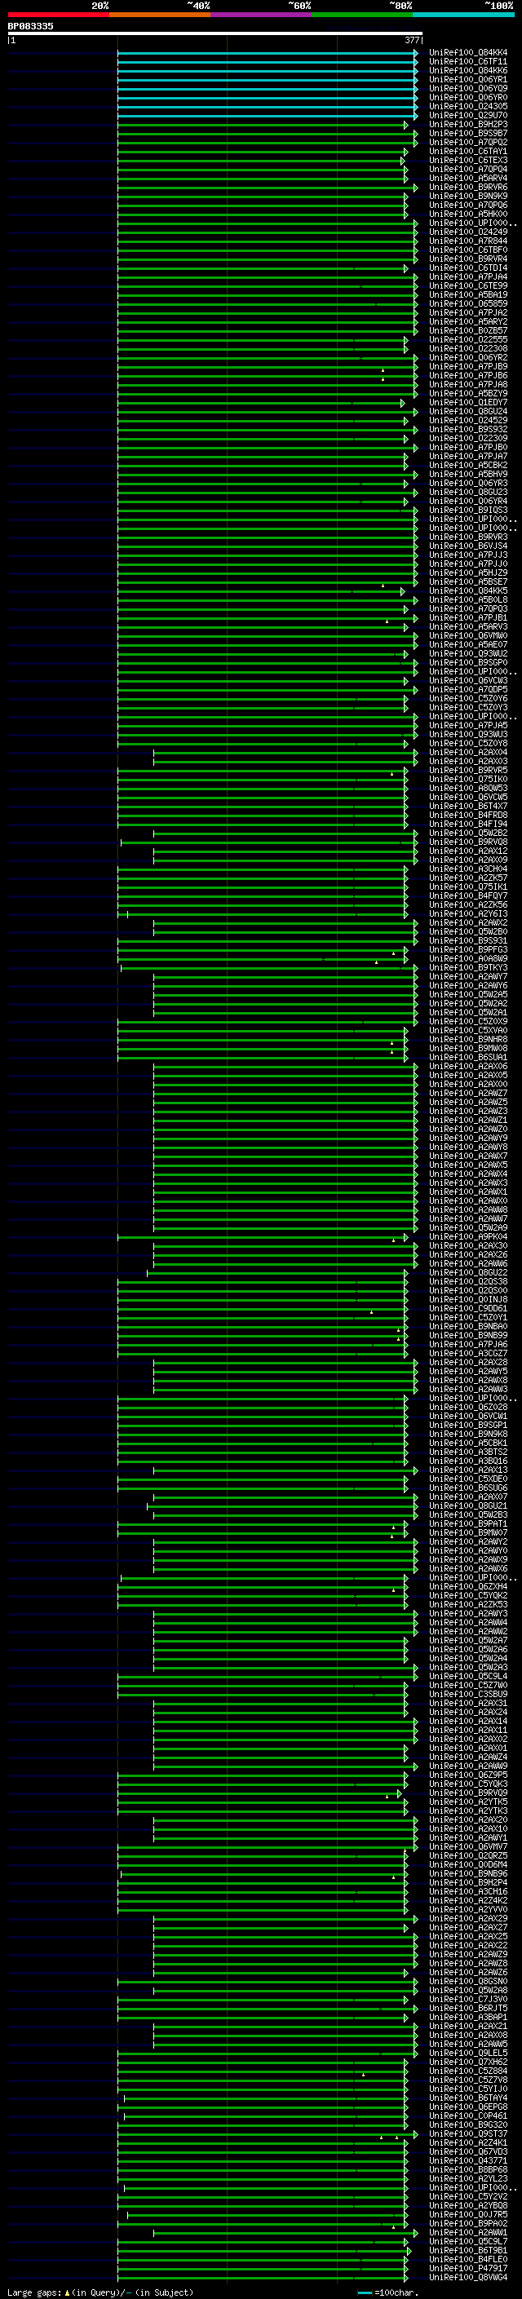Select the UniRef100_B9S932 label

467,429
